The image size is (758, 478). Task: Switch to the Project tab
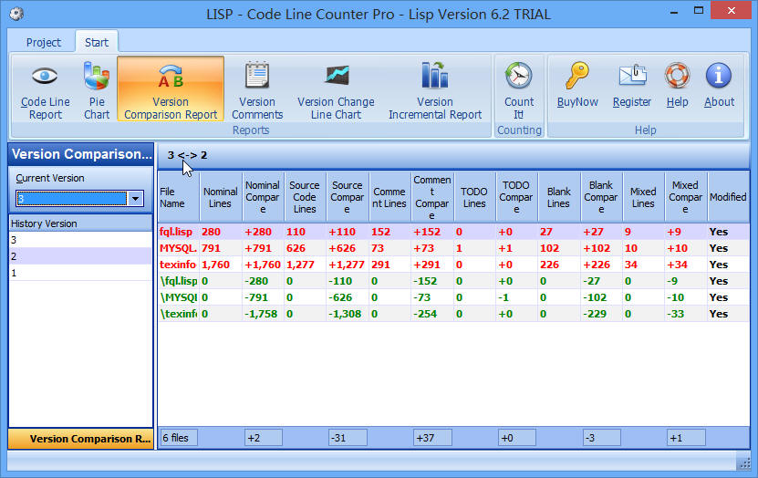coord(44,43)
